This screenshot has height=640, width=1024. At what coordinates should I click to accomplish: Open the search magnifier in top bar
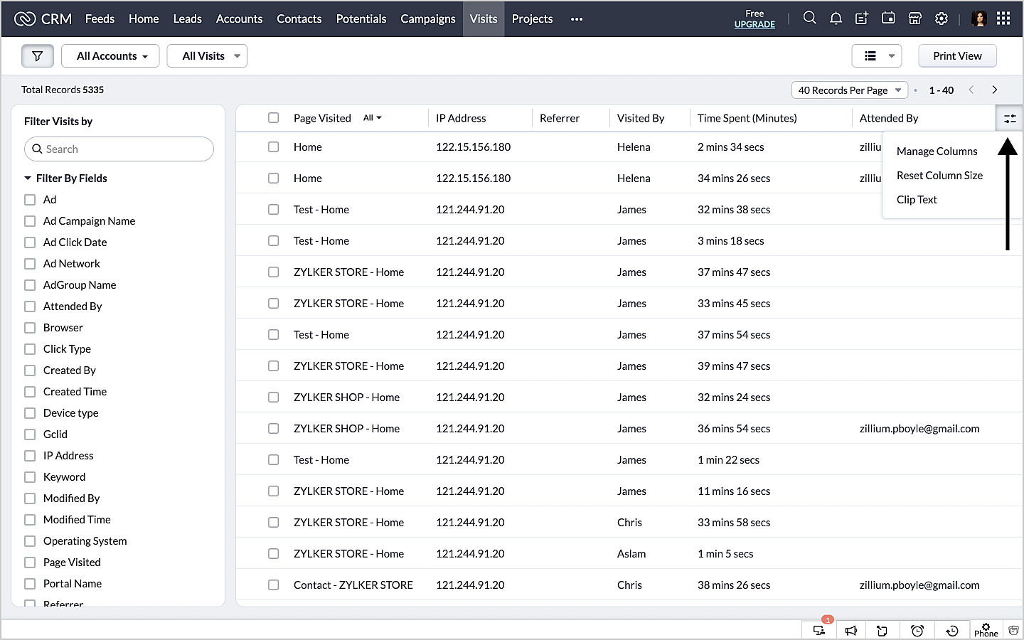click(x=809, y=18)
